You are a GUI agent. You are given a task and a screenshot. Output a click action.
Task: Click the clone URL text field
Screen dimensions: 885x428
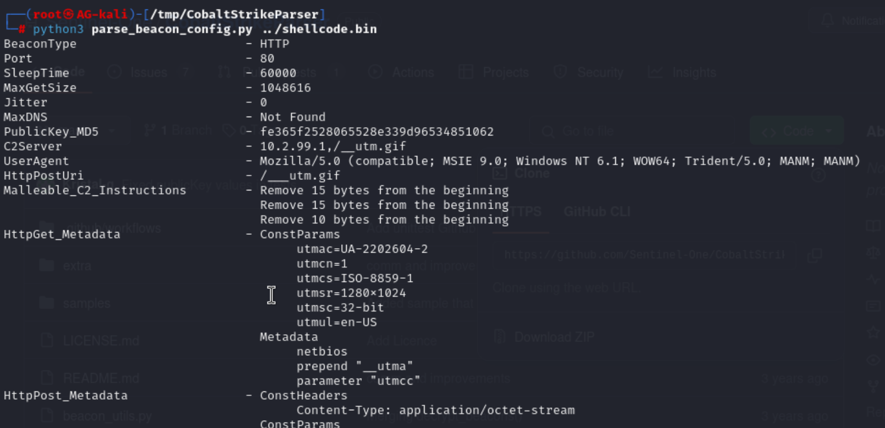pyautogui.click(x=644, y=255)
